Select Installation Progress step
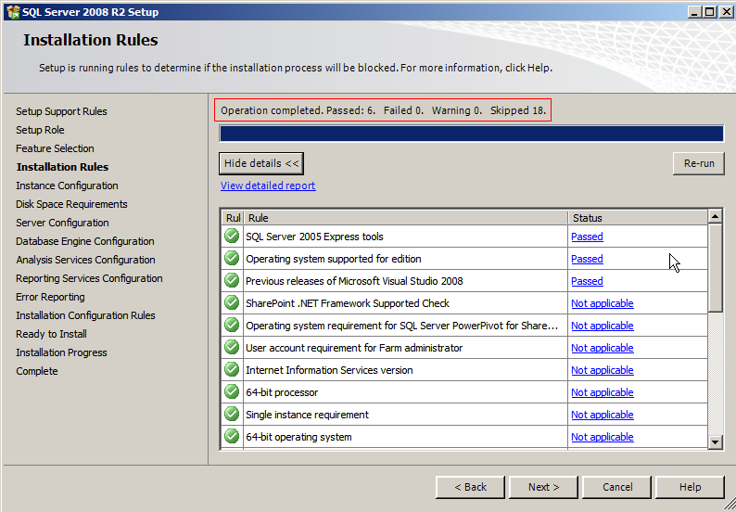Image resolution: width=736 pixels, height=512 pixels. [x=61, y=352]
